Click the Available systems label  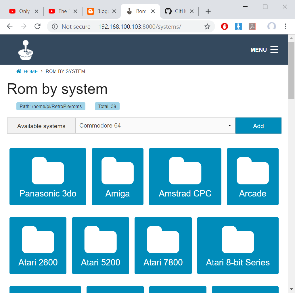tap(41, 126)
